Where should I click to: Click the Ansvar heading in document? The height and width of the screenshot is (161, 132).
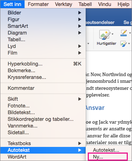(95, 108)
